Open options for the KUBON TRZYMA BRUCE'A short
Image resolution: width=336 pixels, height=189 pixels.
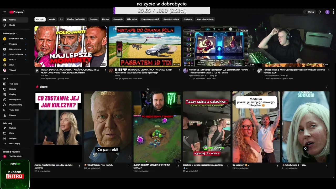(x=178, y=166)
